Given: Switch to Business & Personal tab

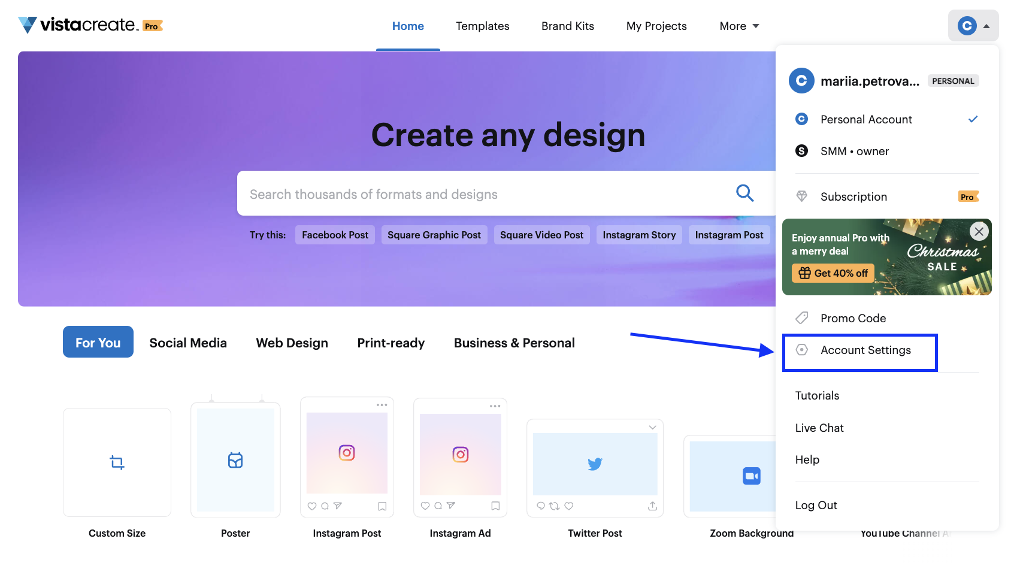Looking at the screenshot, I should tap(514, 343).
